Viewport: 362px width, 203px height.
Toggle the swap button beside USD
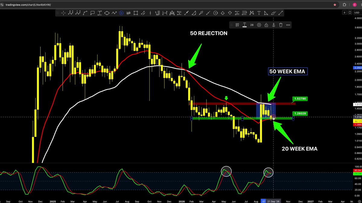pos(350,13)
